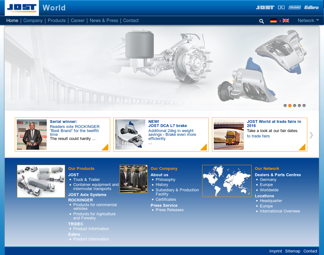324x255 pixels.
Task: Click orange corner arrow on DCA L7 brake card
Action: pyautogui.click(x=204, y=147)
